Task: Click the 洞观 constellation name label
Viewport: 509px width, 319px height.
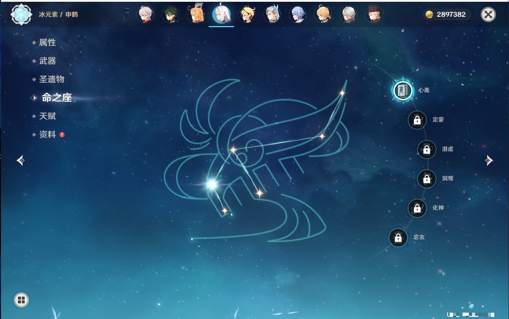Action: pyautogui.click(x=448, y=179)
